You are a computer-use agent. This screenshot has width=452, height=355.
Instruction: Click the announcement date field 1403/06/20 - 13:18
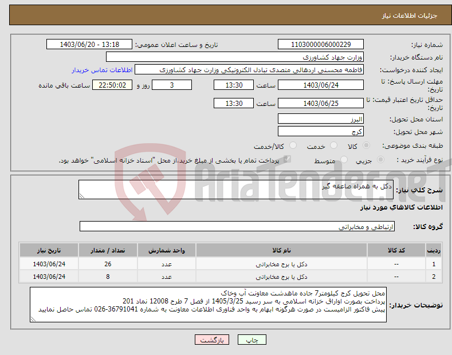point(89,45)
